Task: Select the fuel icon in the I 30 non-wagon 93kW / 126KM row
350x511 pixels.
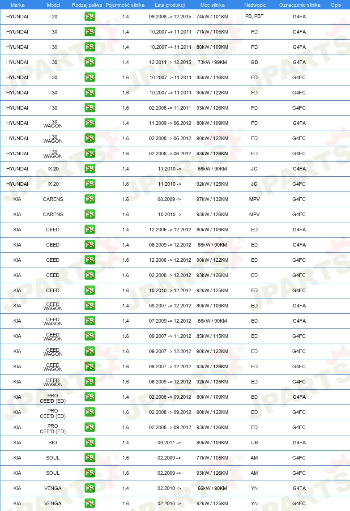Action: tap(90, 107)
